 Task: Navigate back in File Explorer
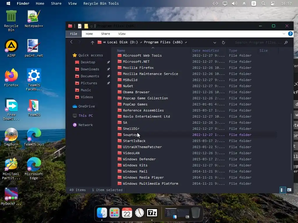[72, 42]
